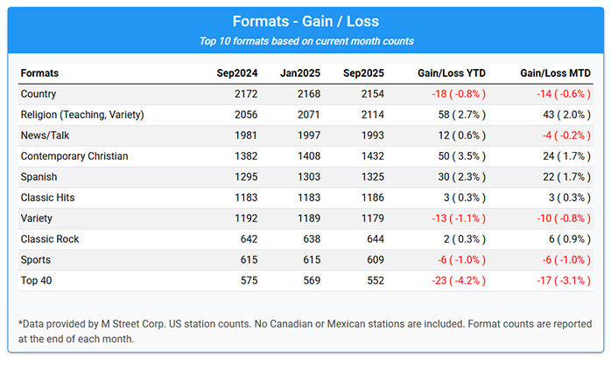Click the M Street Corp. data footnote

(304, 331)
